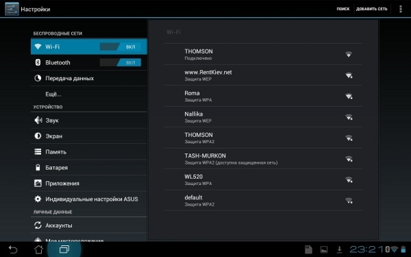Tap the SD card notification icon

[x=308, y=249]
